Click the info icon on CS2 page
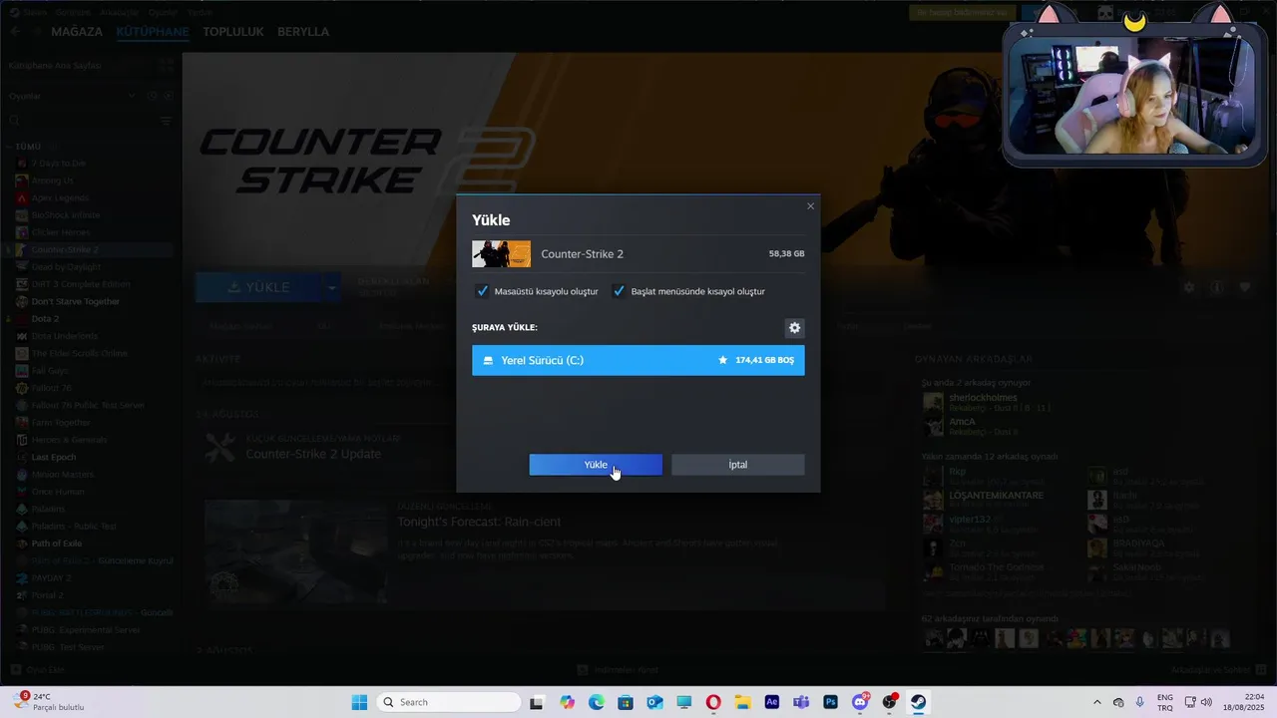The image size is (1277, 718). [x=1217, y=287]
